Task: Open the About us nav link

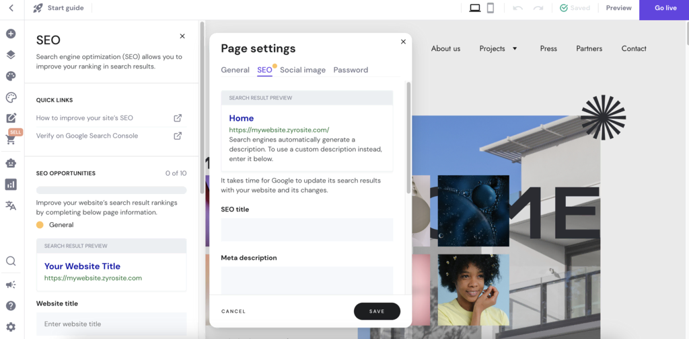Action: [445, 49]
